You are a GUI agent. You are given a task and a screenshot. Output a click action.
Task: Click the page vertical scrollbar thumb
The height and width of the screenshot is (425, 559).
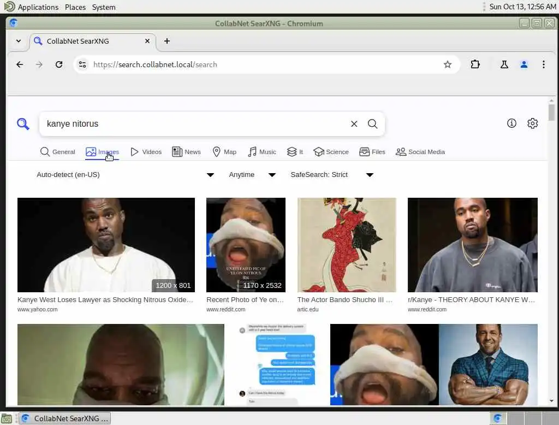tap(551, 113)
